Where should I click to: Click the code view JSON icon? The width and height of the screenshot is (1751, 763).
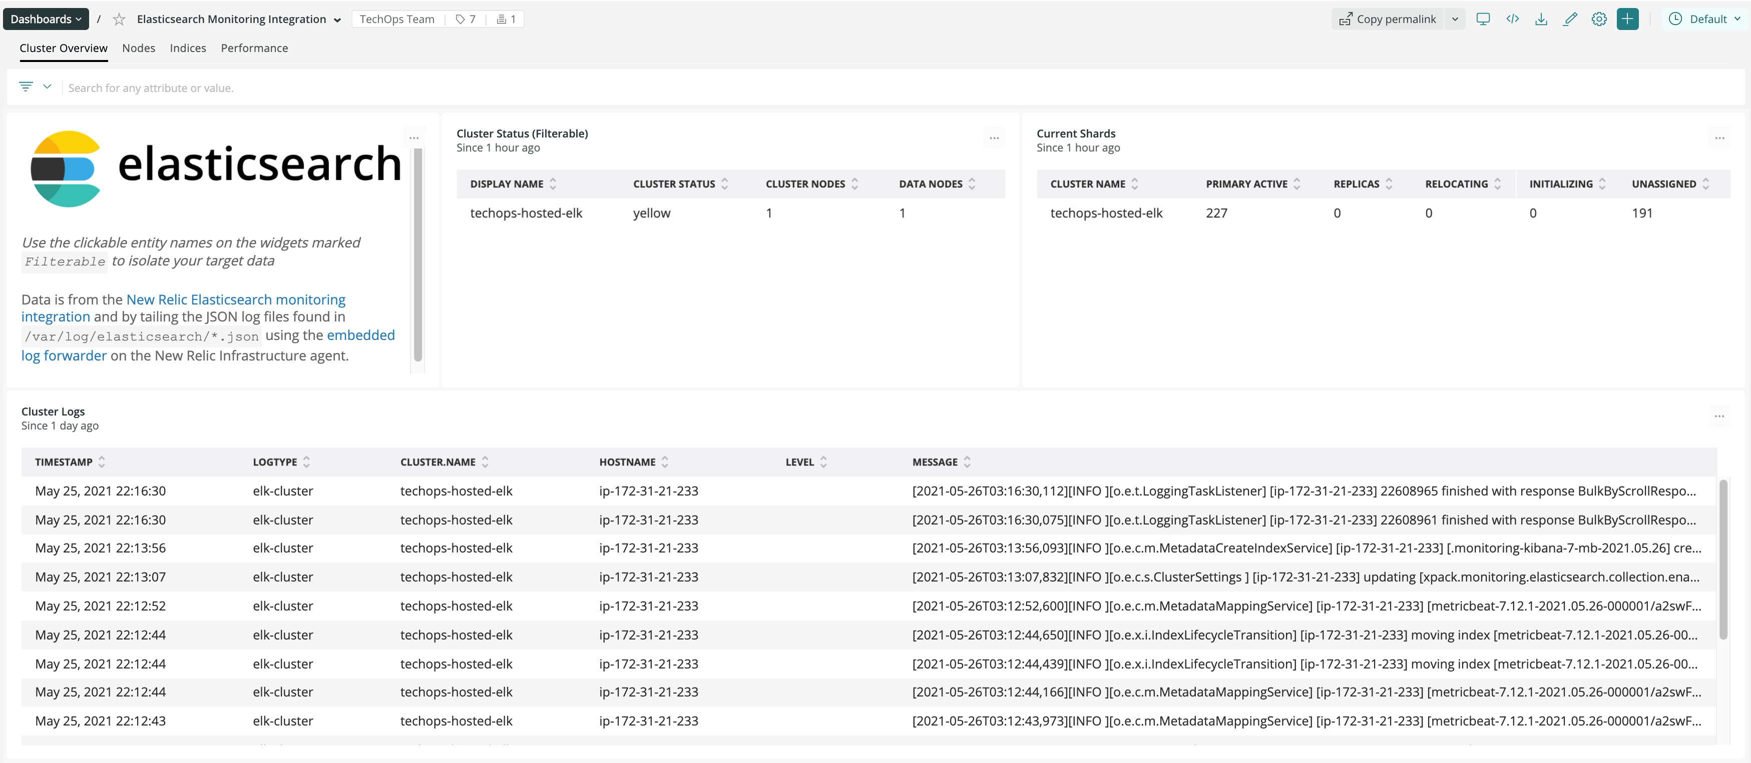tap(1512, 19)
